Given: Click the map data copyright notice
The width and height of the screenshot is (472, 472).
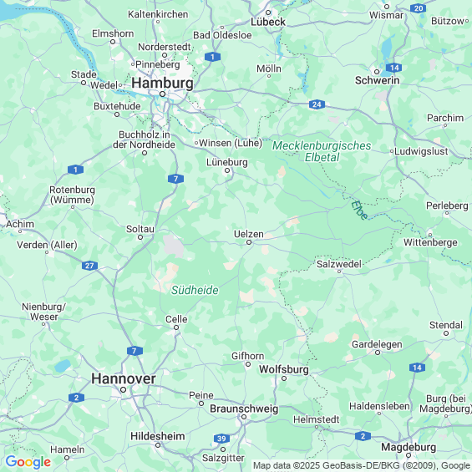Looking at the screenshot, I should [x=362, y=466].
